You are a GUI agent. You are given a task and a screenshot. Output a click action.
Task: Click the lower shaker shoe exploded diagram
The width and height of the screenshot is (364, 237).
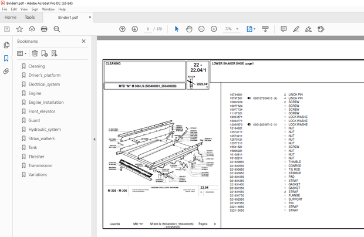tap(161, 152)
